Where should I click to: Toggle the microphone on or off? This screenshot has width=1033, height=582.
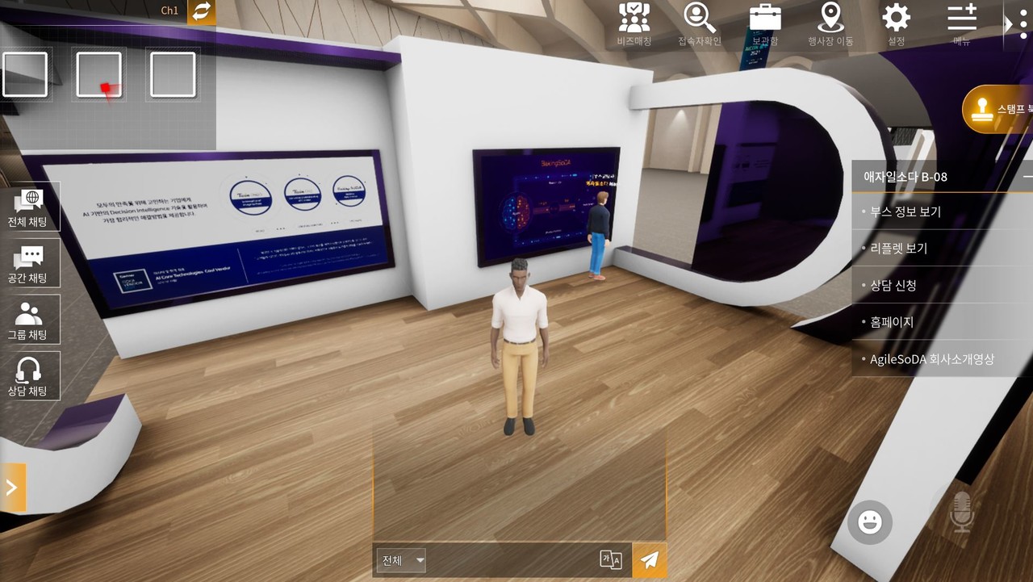[x=960, y=513]
